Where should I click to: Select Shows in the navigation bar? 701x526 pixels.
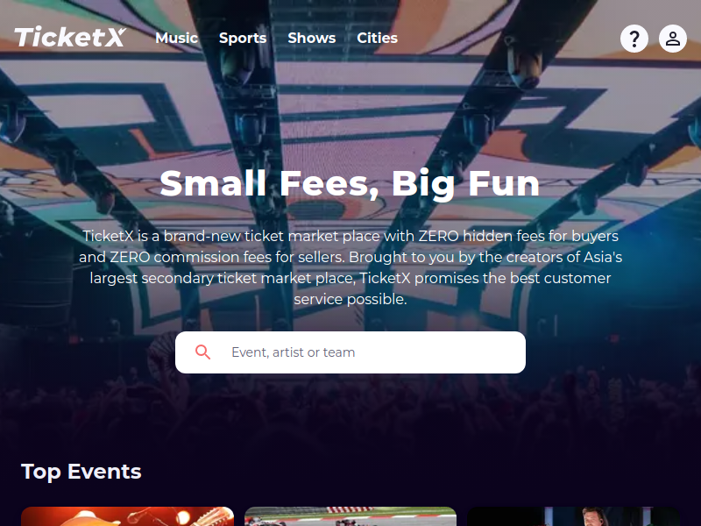(312, 38)
